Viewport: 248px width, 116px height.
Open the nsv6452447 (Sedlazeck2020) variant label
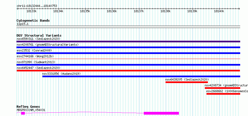[38, 68]
